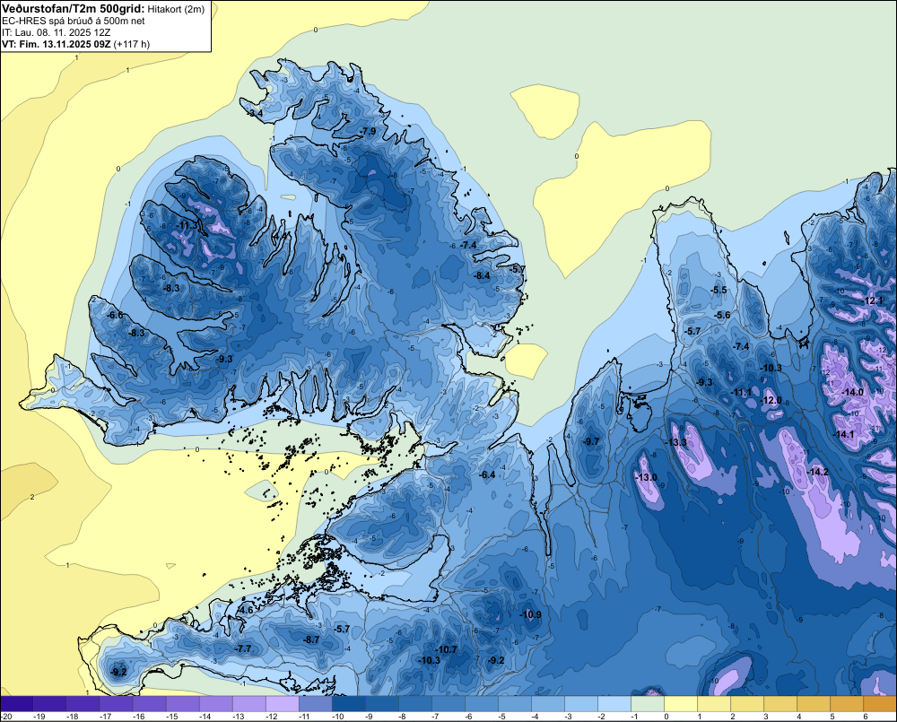
Task: Click the 'VT: Fim. 13.11.2025 09Z' valid time line
Action: (x=57, y=44)
